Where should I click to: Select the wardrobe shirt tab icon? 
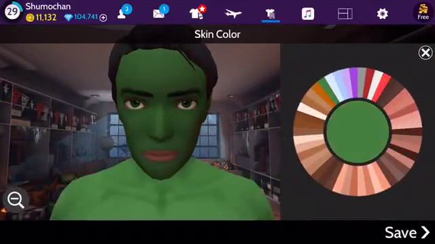[271, 14]
